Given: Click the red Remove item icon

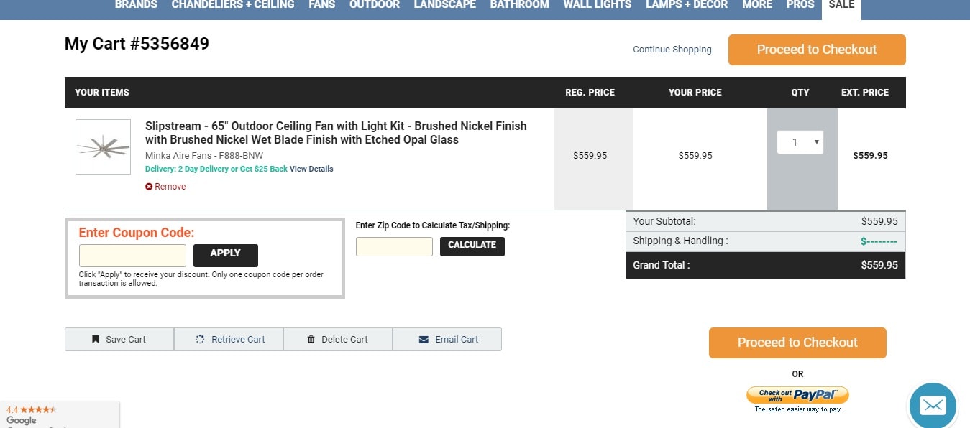Looking at the screenshot, I should click(149, 187).
